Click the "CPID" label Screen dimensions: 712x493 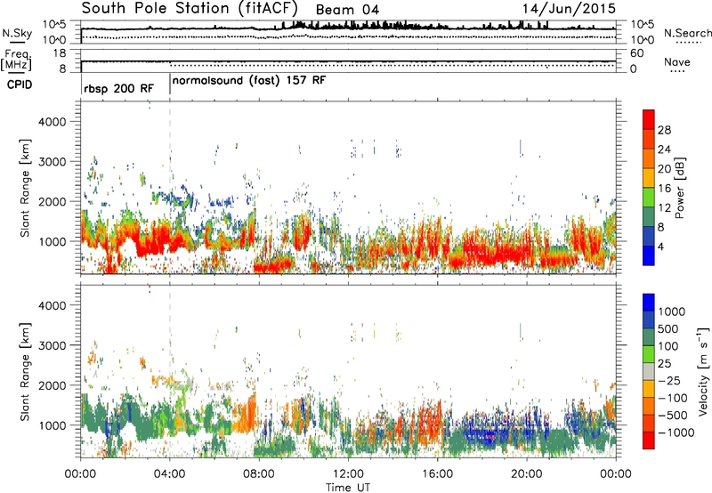19,85
